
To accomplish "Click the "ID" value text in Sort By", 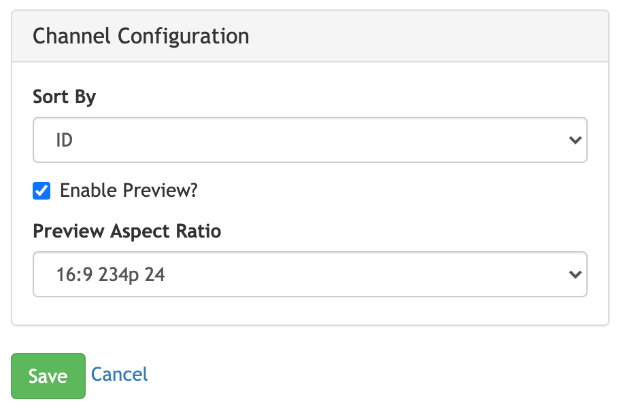I will [x=64, y=141].
